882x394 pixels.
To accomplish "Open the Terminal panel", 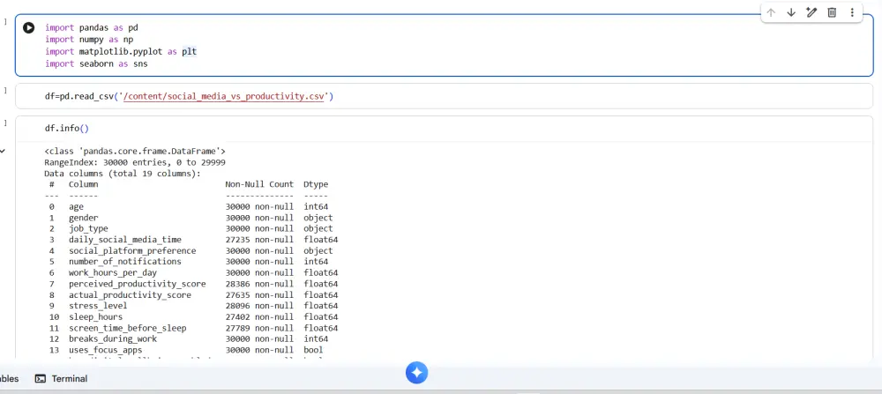I will tap(62, 379).
